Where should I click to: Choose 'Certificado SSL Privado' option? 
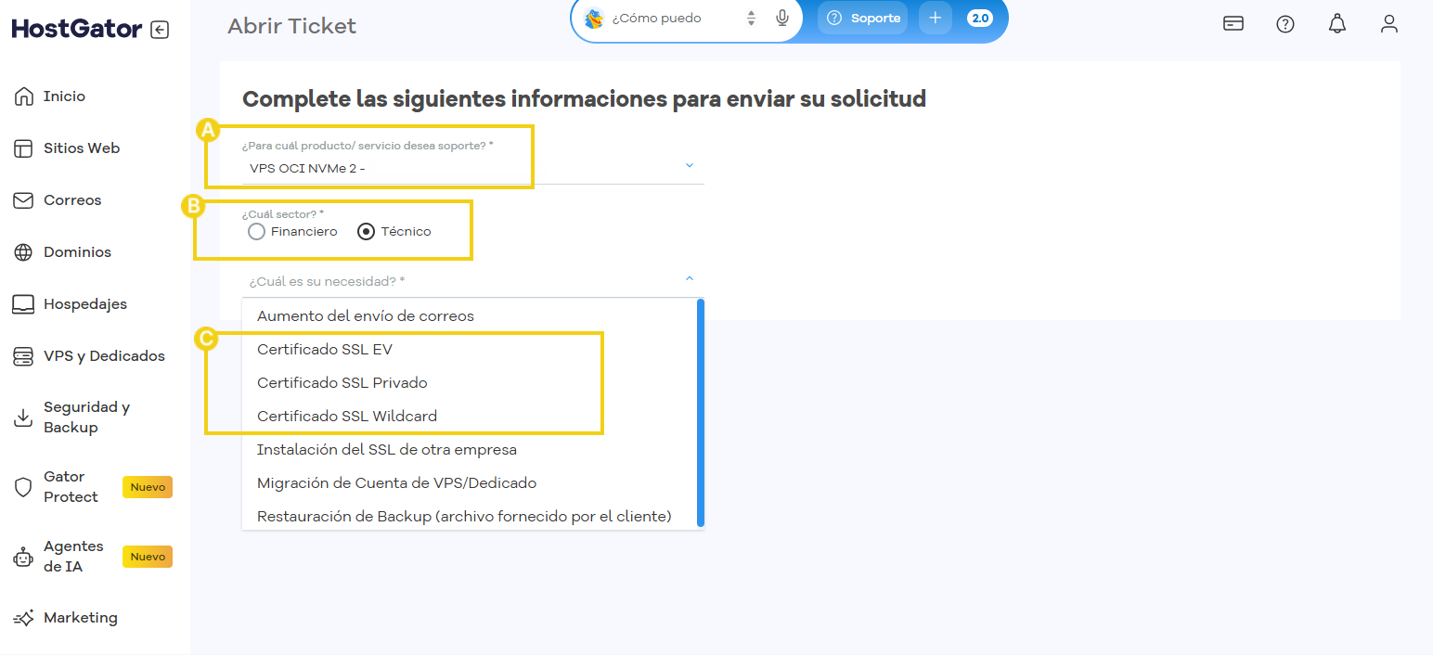469,383
